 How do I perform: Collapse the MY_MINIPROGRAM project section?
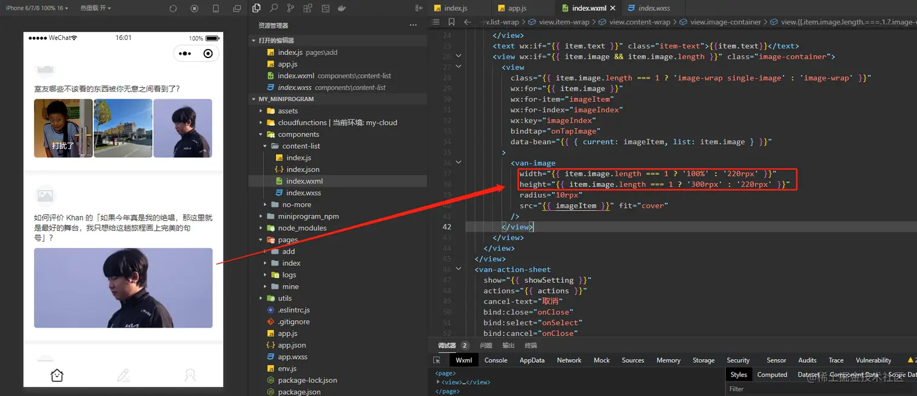coord(255,99)
